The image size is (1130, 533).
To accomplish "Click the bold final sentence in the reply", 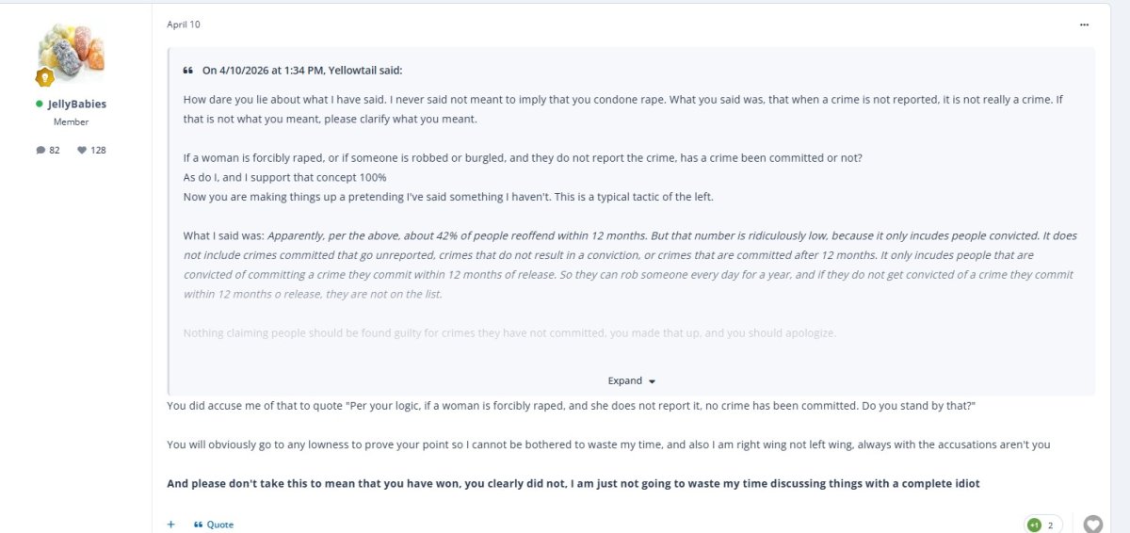I will (573, 483).
